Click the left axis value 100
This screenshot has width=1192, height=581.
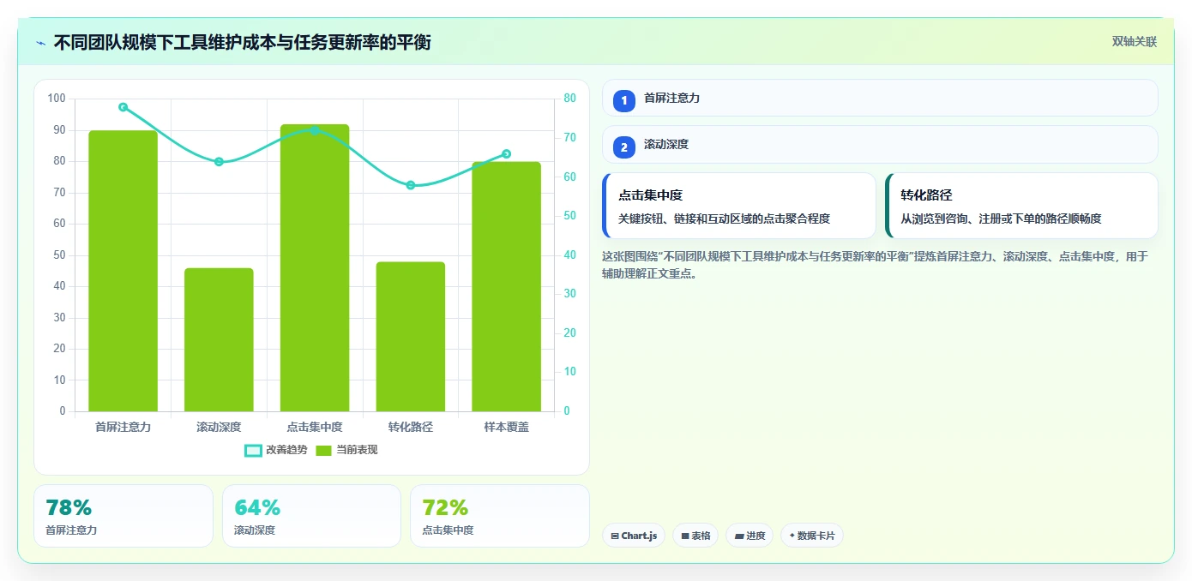[x=57, y=99]
